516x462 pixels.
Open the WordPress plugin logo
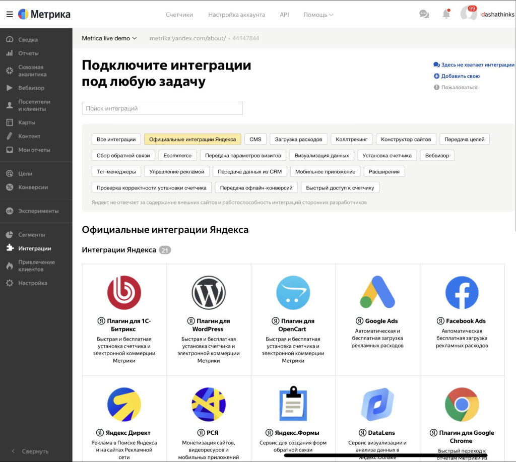tap(209, 293)
